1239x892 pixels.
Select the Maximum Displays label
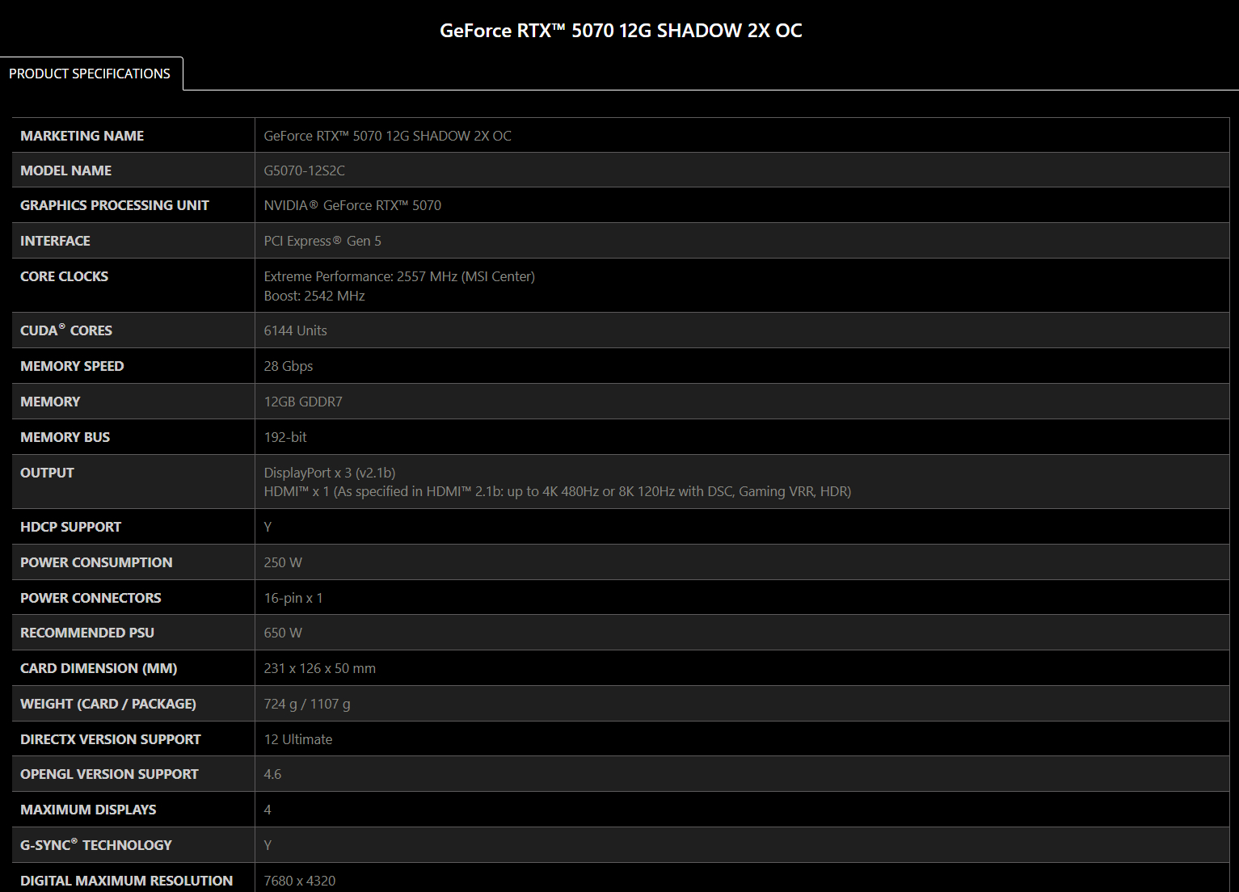click(x=88, y=810)
